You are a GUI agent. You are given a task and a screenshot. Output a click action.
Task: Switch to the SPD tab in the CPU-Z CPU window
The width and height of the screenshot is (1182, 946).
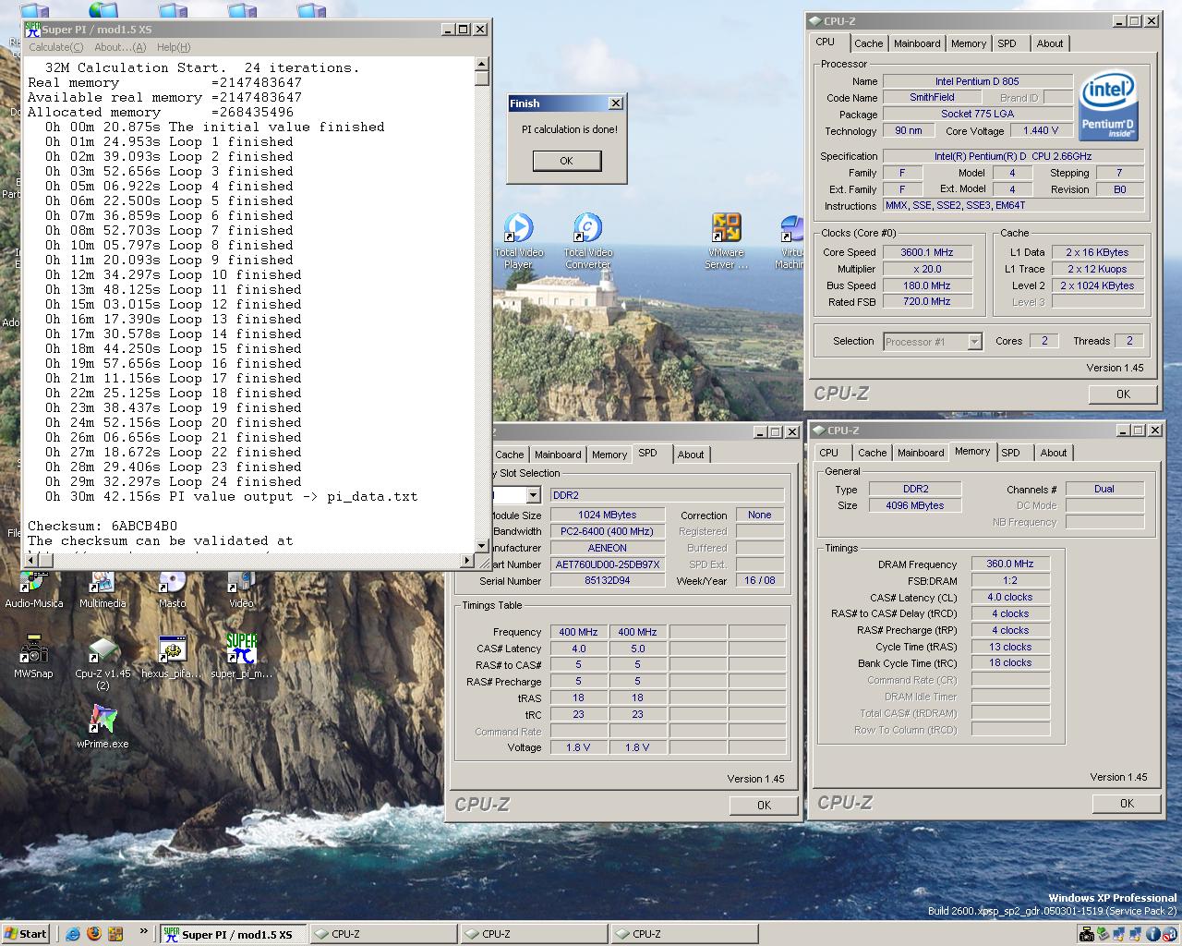[1007, 43]
